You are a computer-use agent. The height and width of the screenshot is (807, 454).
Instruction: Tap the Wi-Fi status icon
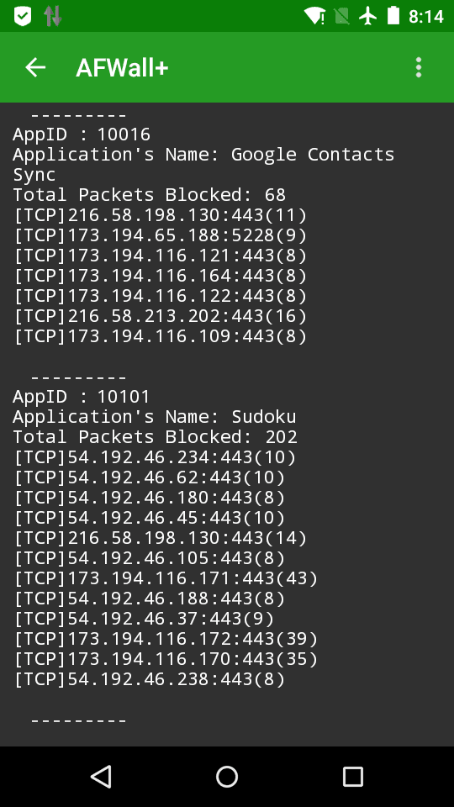[x=314, y=17]
